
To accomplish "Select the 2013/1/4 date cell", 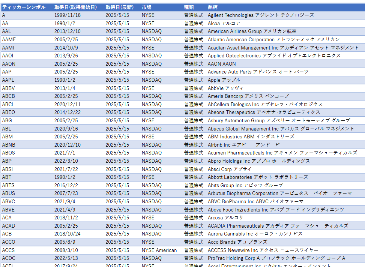I will (65, 88).
